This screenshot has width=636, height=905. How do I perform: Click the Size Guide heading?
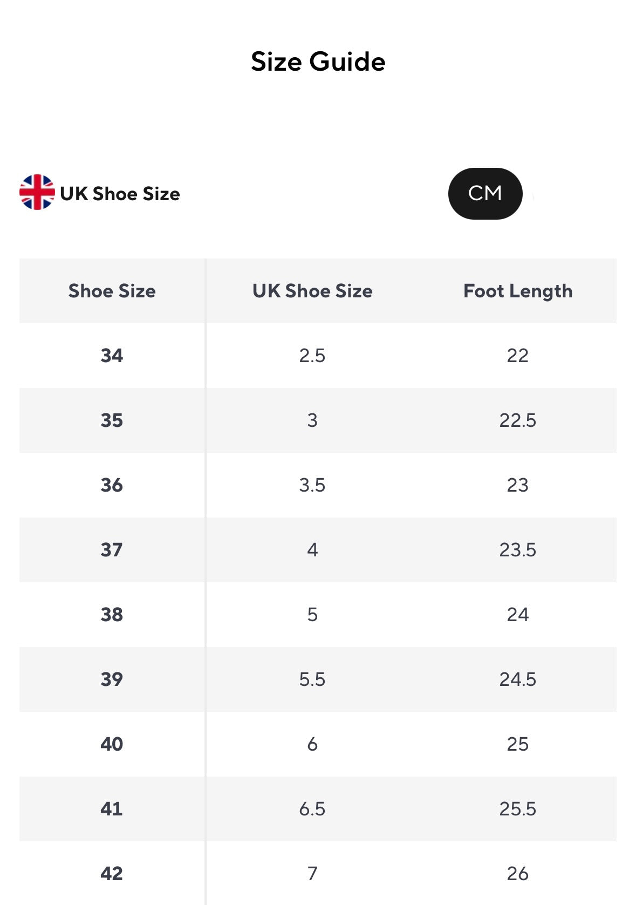click(x=318, y=62)
